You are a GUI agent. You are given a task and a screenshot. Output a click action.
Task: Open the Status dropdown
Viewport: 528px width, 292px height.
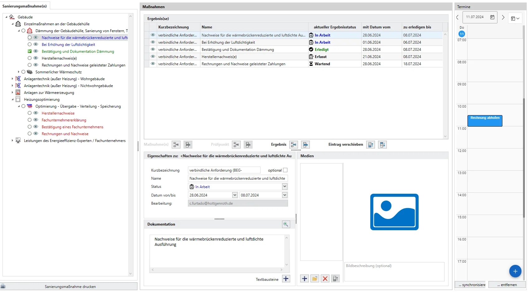coord(285,187)
